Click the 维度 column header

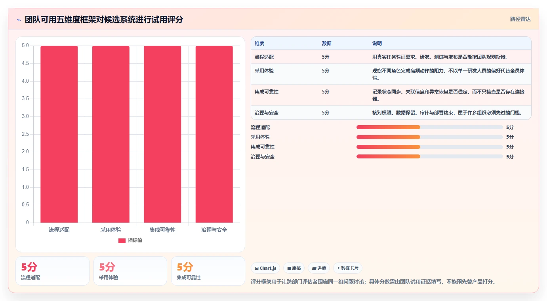pyautogui.click(x=259, y=43)
